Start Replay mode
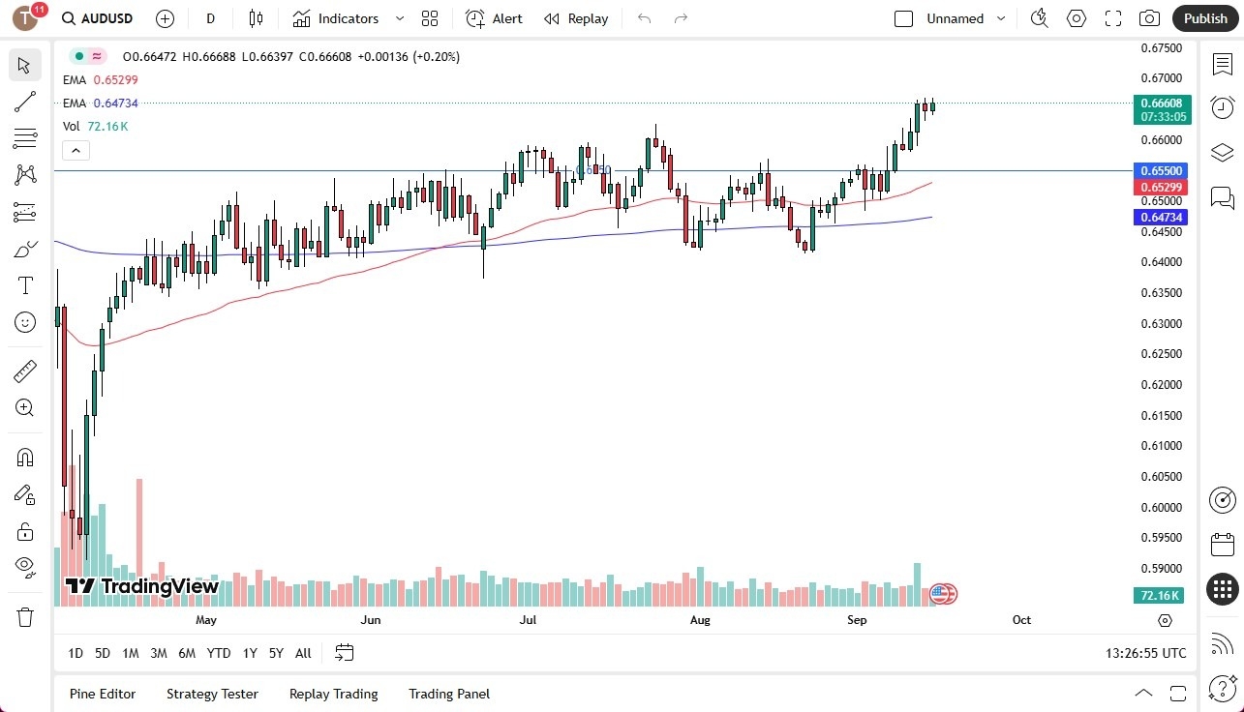Screen dimensions: 1244x712 click(x=576, y=18)
